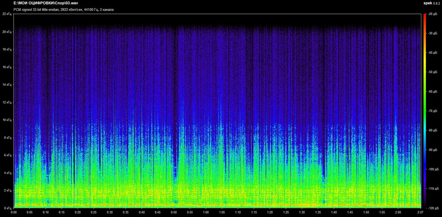The image size is (442, 217).
Task: Click the '0:05' time axis label
Action: click(x=30, y=213)
